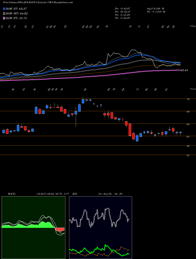Viewport: 196px width, 259px height.
Task: Click the thick green +DI line in ADX panel
Action: point(99,250)
